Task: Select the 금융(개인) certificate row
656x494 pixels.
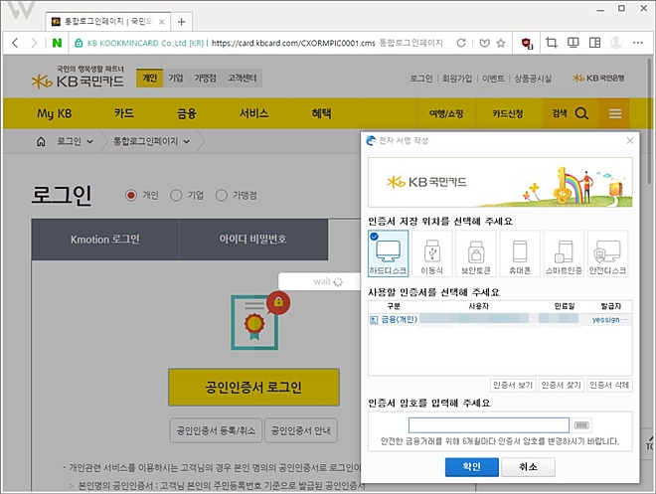Action: [500, 320]
